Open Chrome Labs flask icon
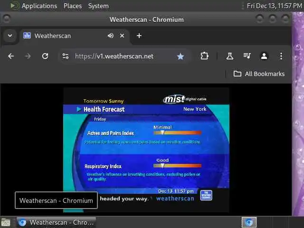304x228 pixels. [230, 56]
